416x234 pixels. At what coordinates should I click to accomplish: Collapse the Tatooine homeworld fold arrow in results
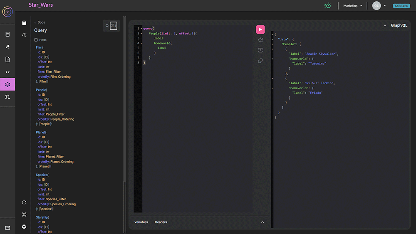pos(272,59)
